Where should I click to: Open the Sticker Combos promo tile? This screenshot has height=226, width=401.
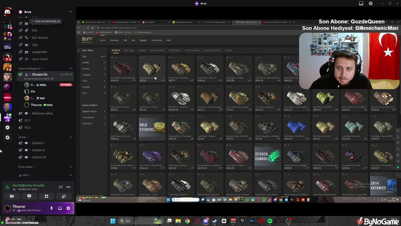click(x=268, y=157)
